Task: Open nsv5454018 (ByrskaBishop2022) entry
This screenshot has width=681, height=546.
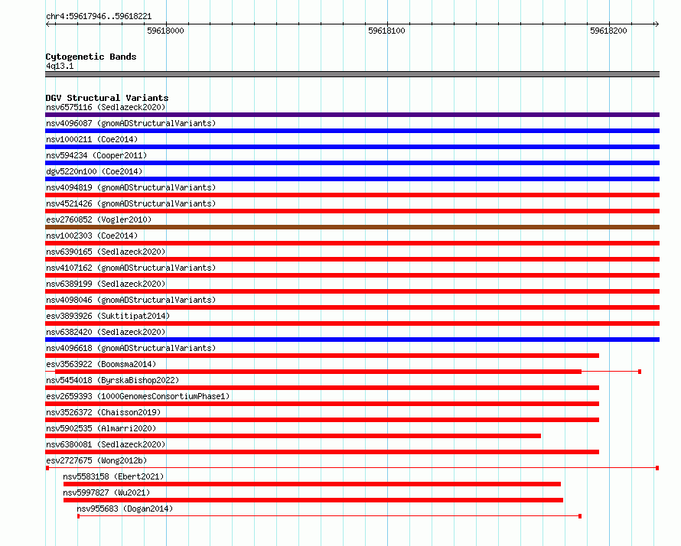Action: pyautogui.click(x=112, y=380)
